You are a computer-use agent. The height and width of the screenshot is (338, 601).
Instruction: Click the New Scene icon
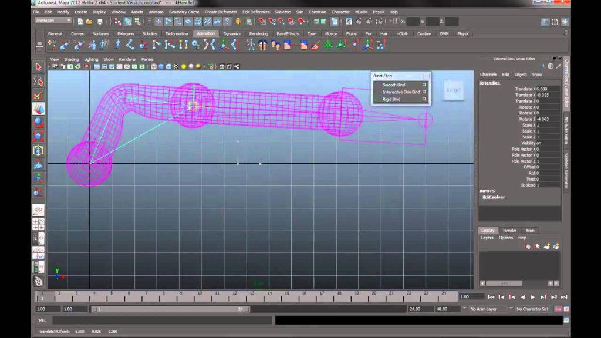[x=80, y=22]
